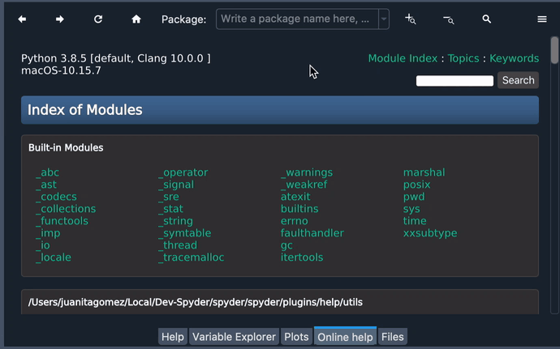Reload the Online help page
Screen dimensions: 560x349
tap(98, 19)
